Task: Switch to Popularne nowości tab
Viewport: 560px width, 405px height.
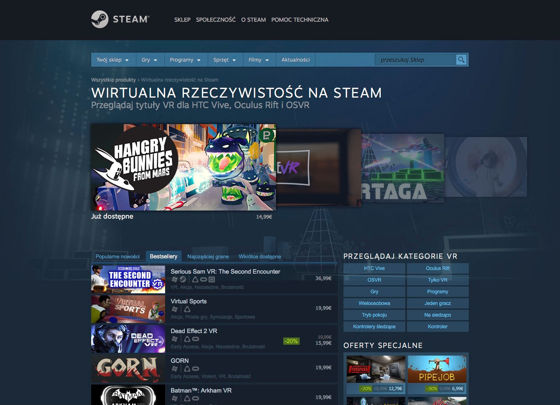Action: 118,256
